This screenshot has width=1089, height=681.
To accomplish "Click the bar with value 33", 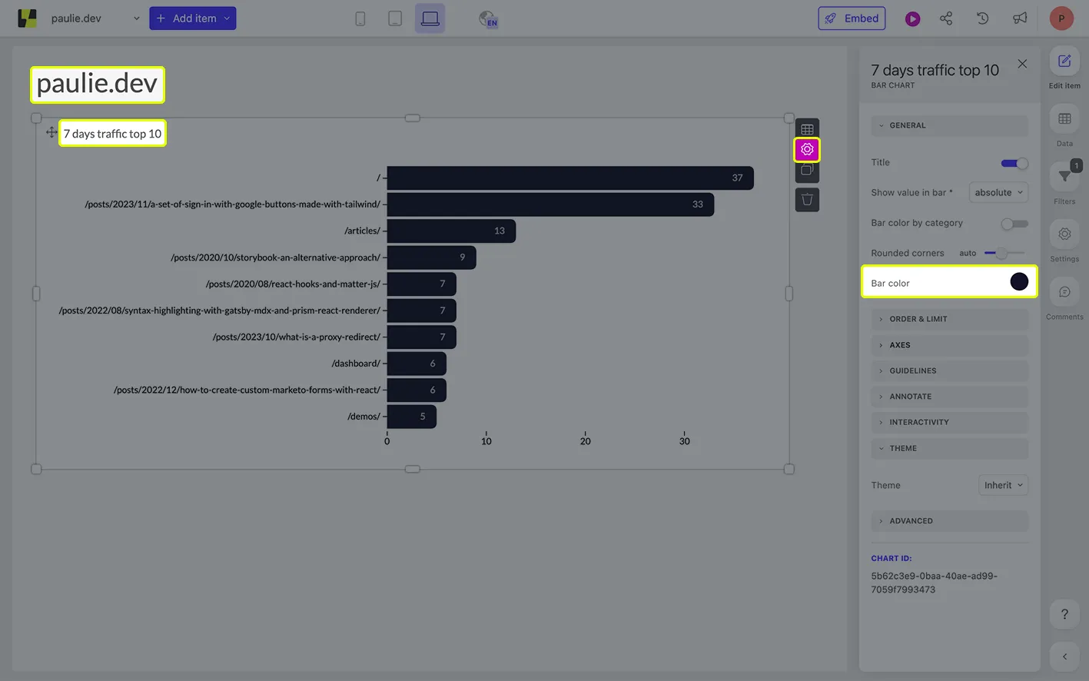I will pos(550,204).
